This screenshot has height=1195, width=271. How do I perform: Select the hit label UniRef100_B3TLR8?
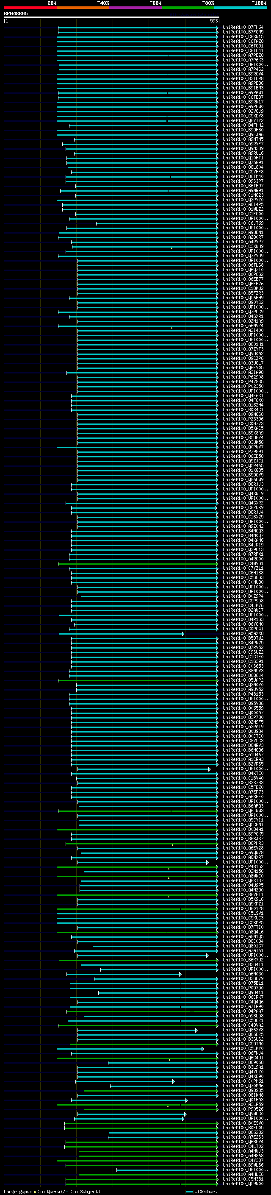click(x=243, y=78)
